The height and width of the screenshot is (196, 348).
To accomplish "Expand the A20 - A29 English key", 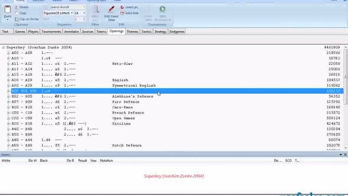I will point(8,80).
